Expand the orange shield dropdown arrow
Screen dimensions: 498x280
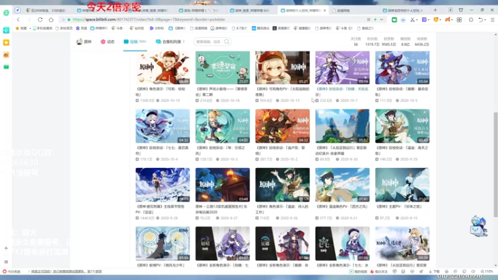[441, 20]
